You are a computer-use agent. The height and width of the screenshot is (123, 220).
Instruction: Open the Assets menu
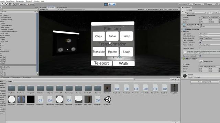[x=2, y=1]
